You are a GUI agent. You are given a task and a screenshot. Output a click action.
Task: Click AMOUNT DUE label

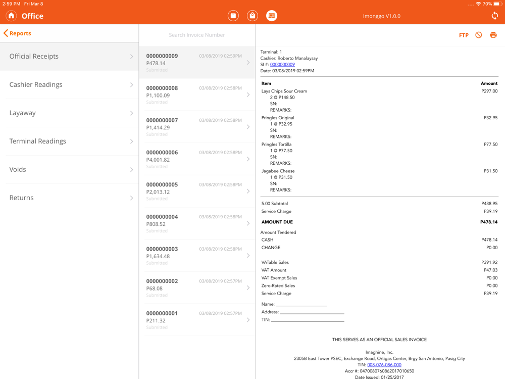(x=277, y=222)
